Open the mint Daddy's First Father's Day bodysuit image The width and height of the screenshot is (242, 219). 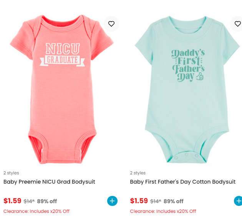[x=187, y=89]
